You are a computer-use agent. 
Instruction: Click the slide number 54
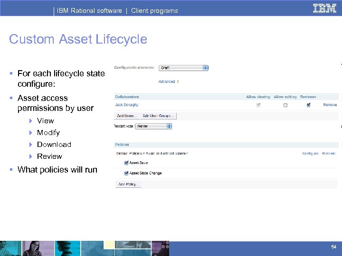click(334, 247)
